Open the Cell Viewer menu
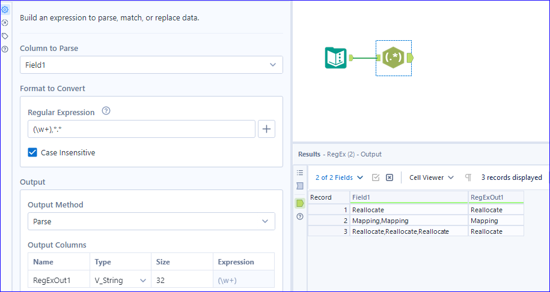Viewport: 550px width, 292px height. click(431, 177)
